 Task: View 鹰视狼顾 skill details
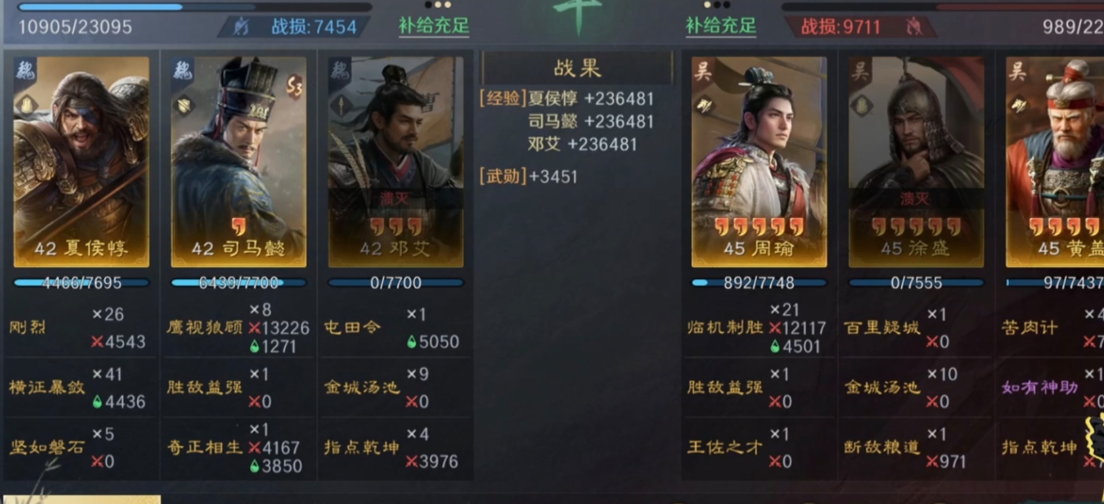(x=205, y=327)
